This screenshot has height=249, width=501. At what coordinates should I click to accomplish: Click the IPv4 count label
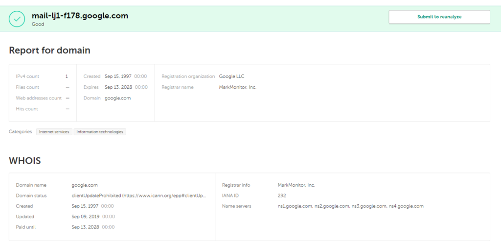point(27,76)
